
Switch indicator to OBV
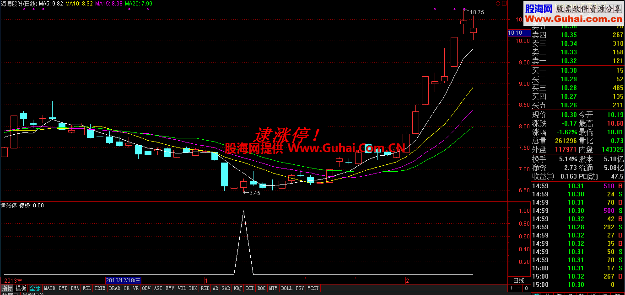pos(146,288)
